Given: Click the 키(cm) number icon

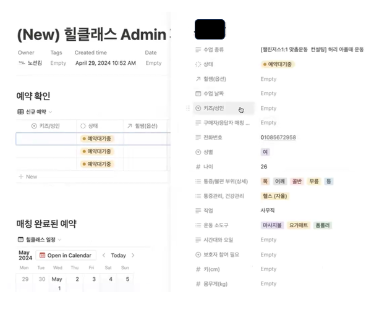Looking at the screenshot, I should click(x=198, y=269).
